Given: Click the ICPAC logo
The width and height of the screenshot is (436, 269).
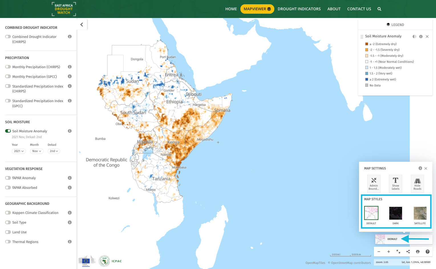Looking at the screenshot, I should point(110,261).
